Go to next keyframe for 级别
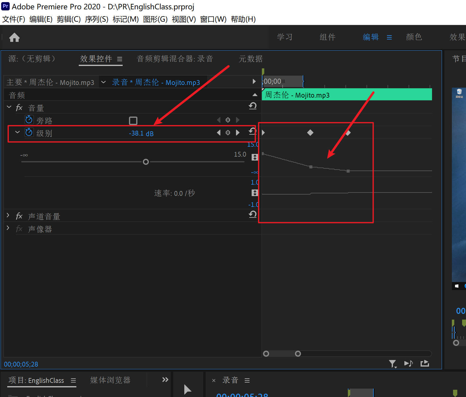Viewport: 466px width, 397px height. [x=238, y=133]
